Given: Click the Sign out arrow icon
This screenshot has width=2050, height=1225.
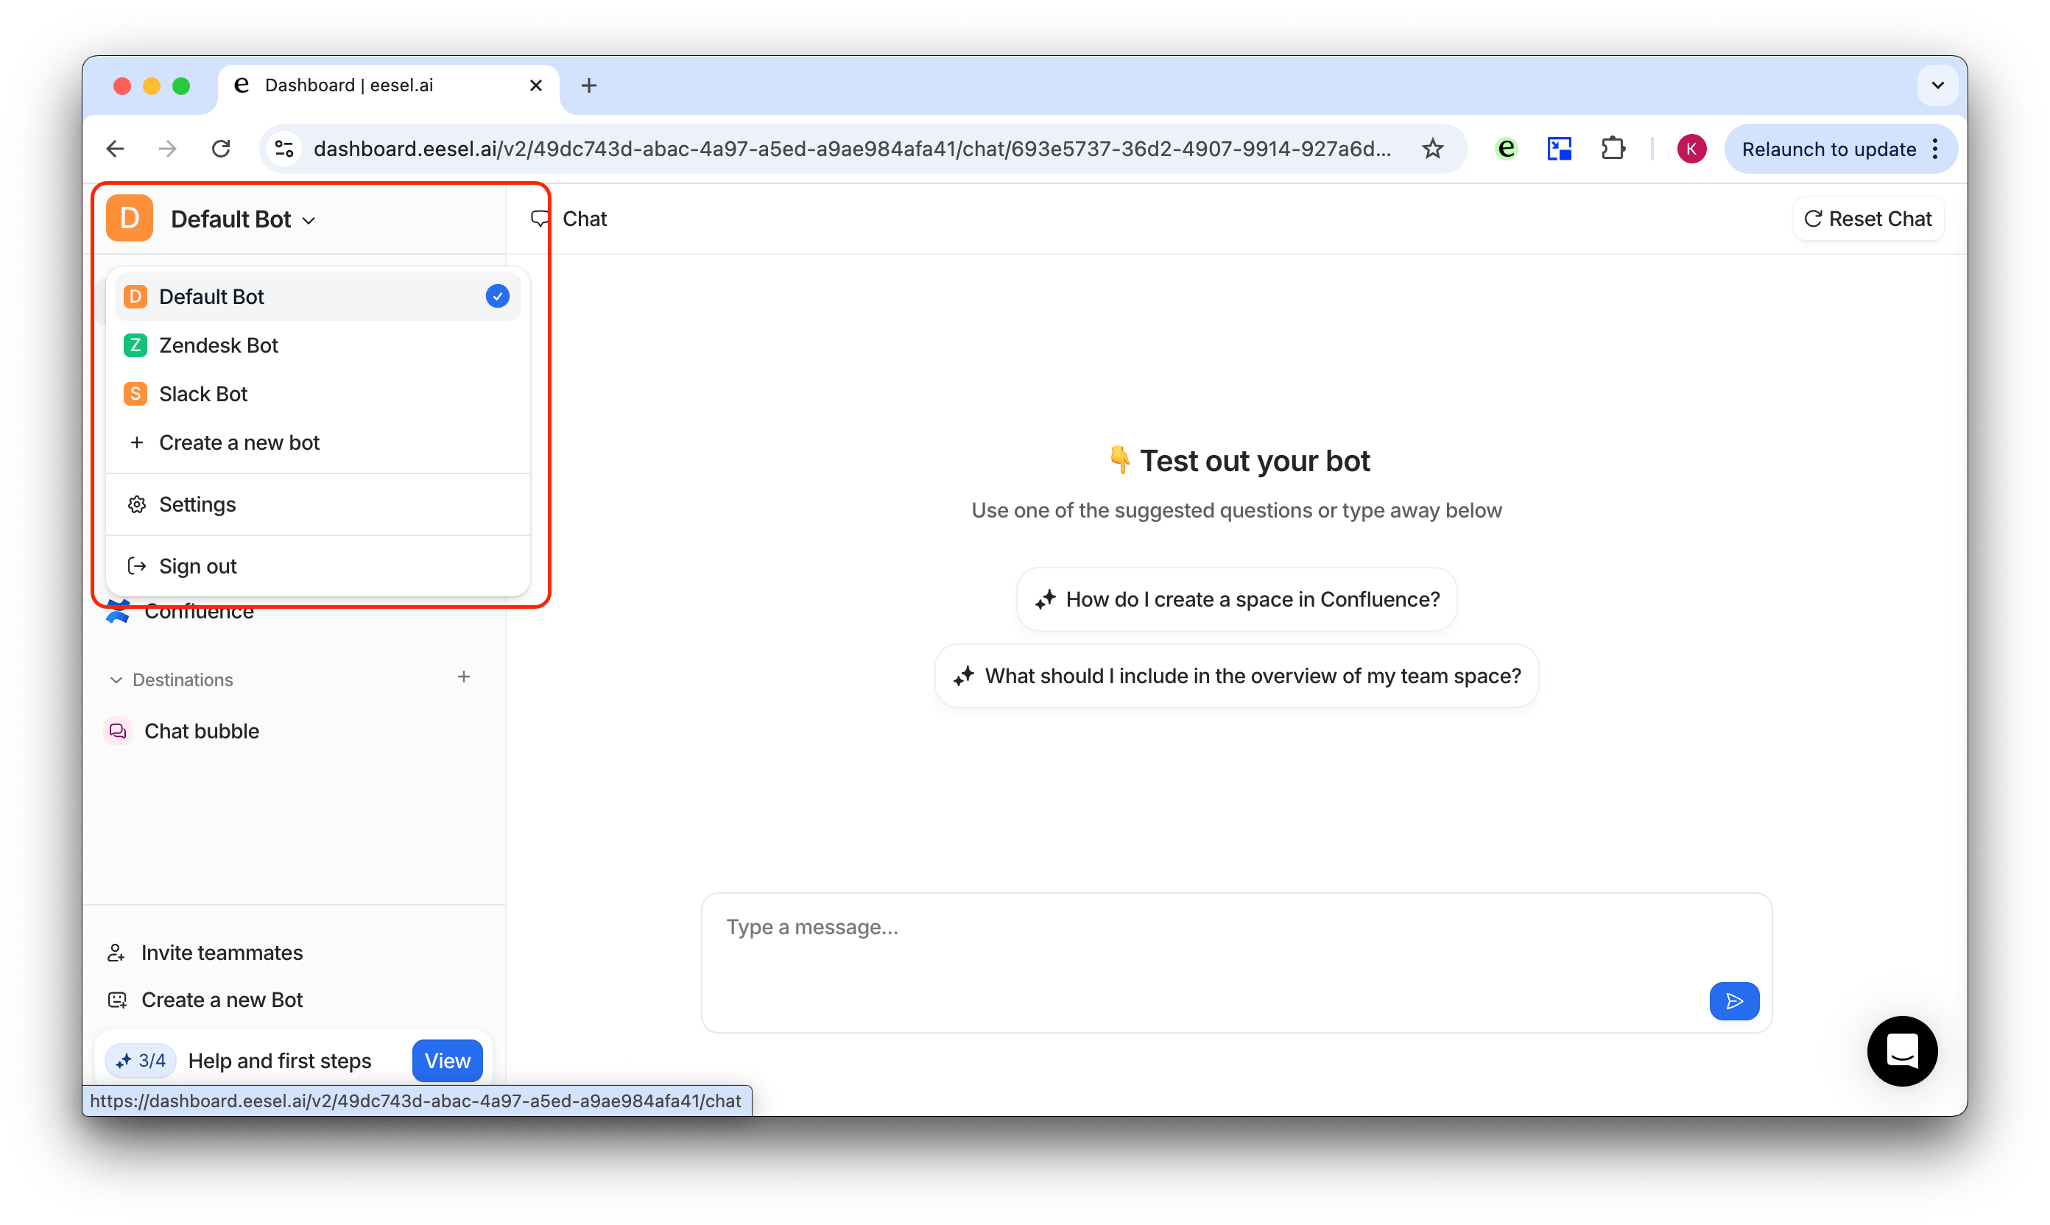Looking at the screenshot, I should pos(137,566).
